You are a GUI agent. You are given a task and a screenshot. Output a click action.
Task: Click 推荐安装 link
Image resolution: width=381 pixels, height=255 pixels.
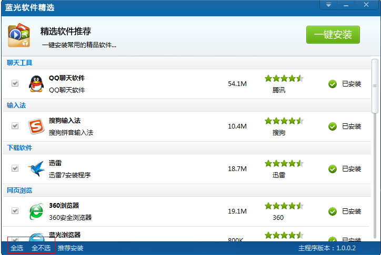[x=71, y=248]
